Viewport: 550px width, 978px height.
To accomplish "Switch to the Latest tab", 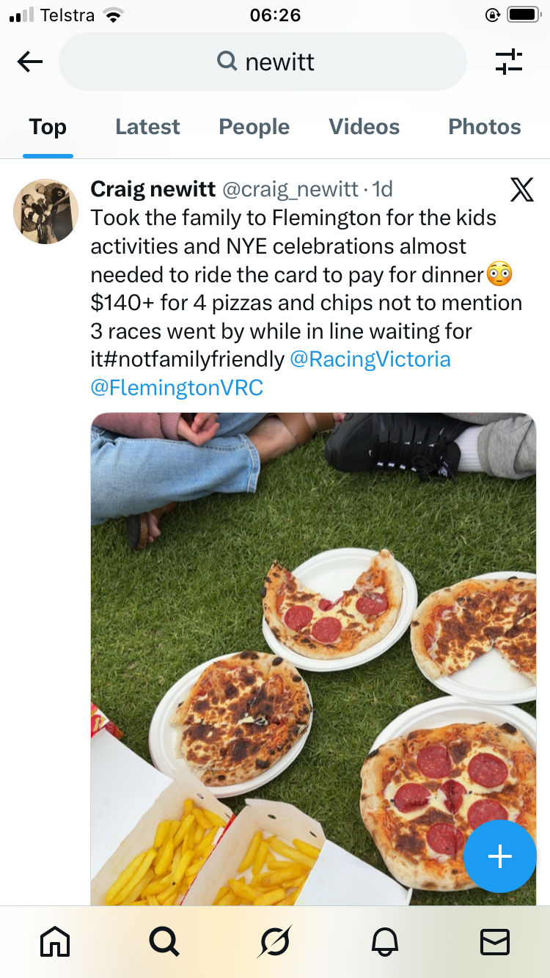I will point(147,127).
